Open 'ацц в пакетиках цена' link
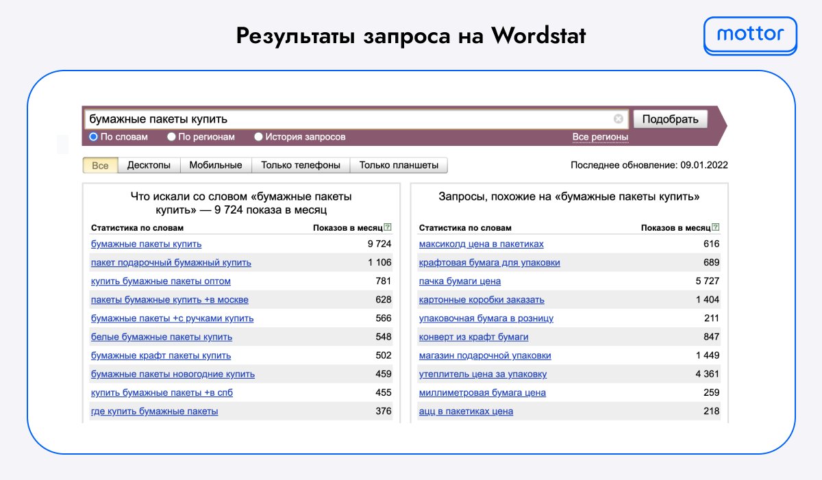Image resolution: width=822 pixels, height=480 pixels. click(x=466, y=411)
